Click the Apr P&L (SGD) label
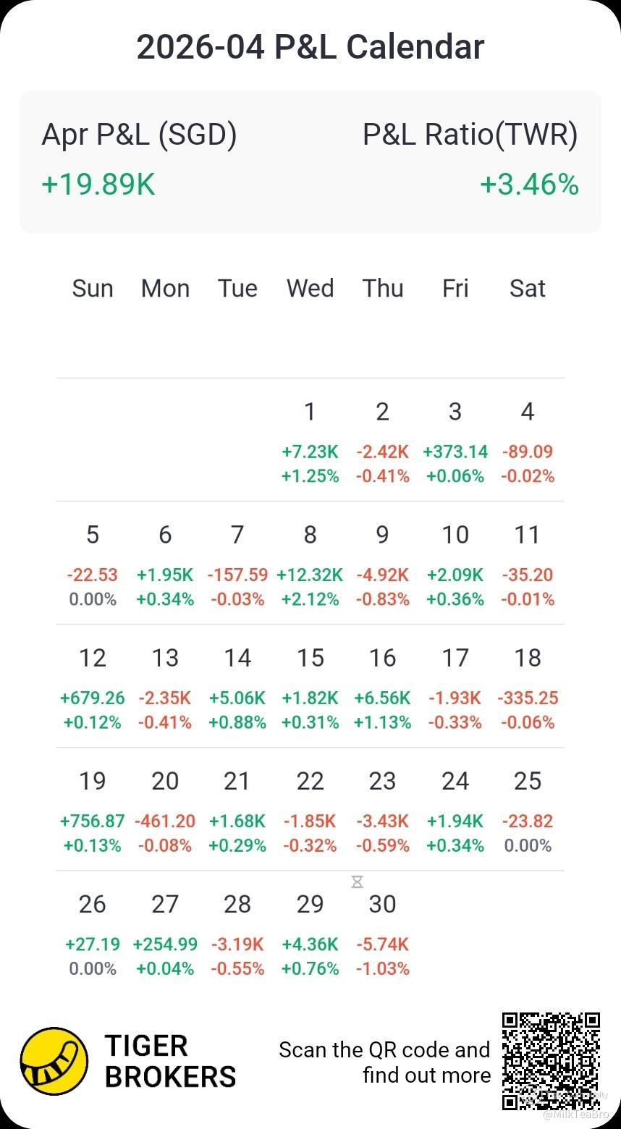621x1129 pixels. pyautogui.click(x=139, y=135)
